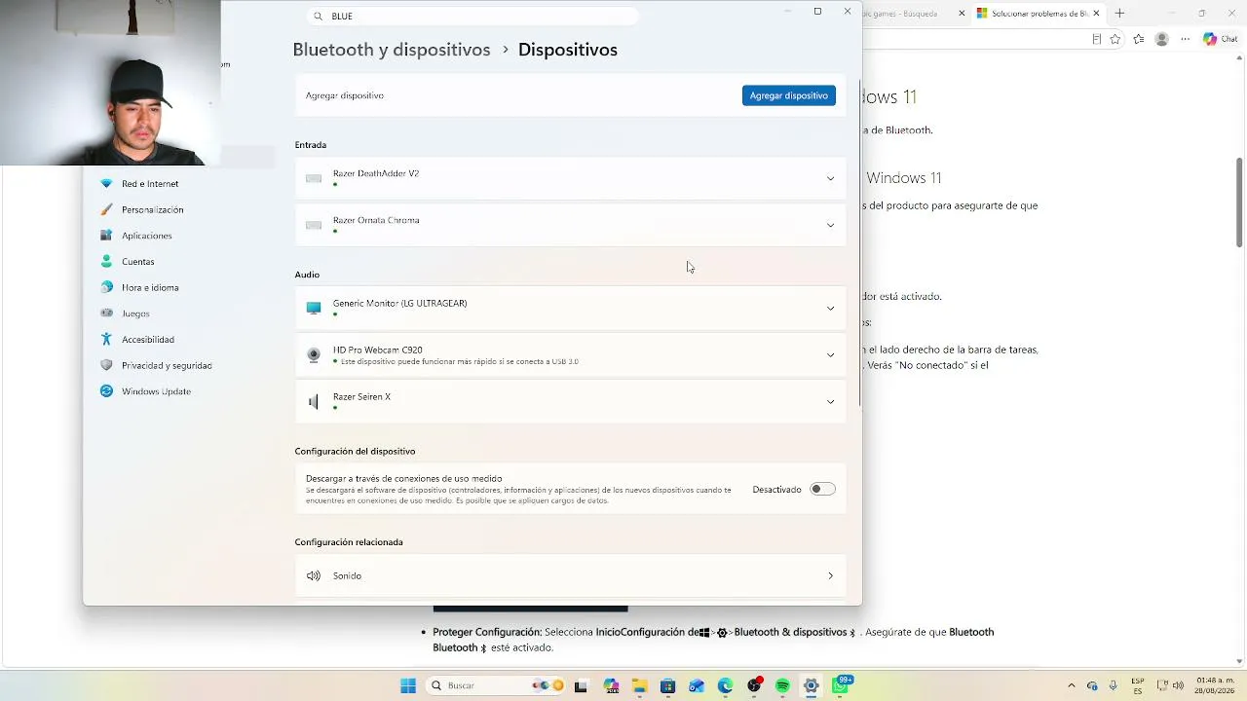
Task: Open the ESP language switcher in taskbar
Action: coord(1137,685)
